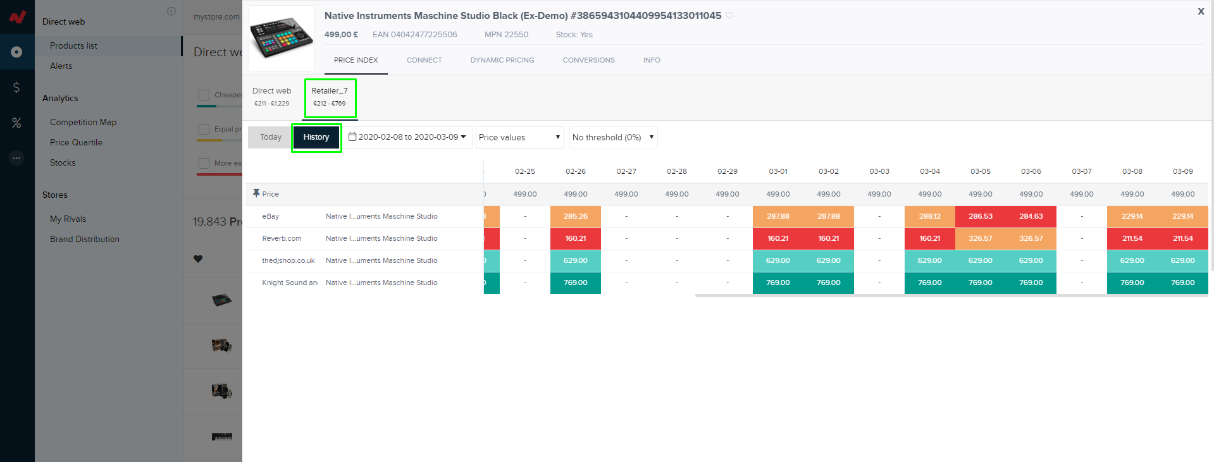Click the Reverb.com retailer row name
Viewport: 1214px width, 462px height.
coord(282,238)
